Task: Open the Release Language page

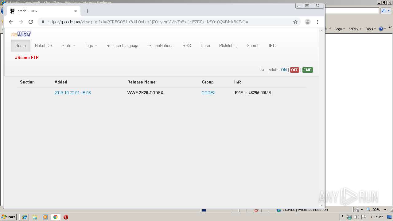Action: point(123,45)
